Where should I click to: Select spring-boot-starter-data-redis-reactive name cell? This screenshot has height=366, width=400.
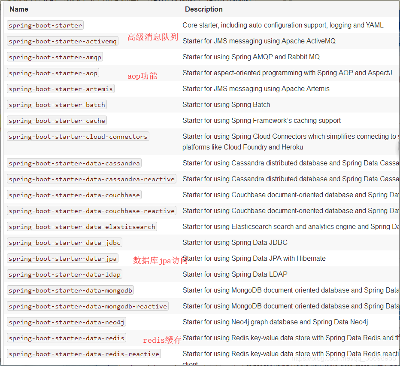(x=84, y=354)
